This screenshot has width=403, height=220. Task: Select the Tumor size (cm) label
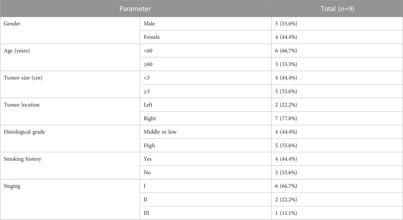click(23, 78)
